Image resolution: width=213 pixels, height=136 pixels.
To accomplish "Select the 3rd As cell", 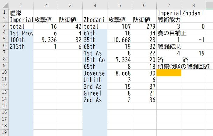I will [95, 86].
